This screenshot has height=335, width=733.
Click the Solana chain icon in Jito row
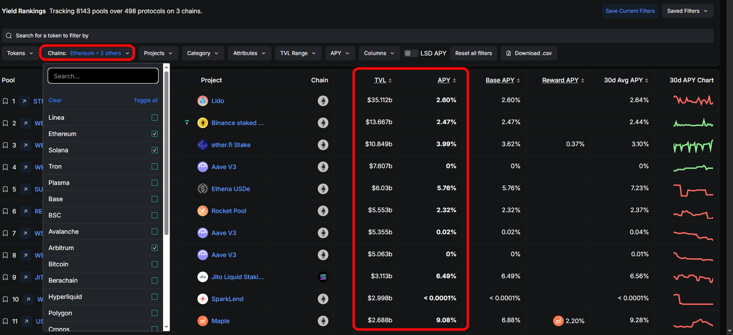click(x=323, y=277)
